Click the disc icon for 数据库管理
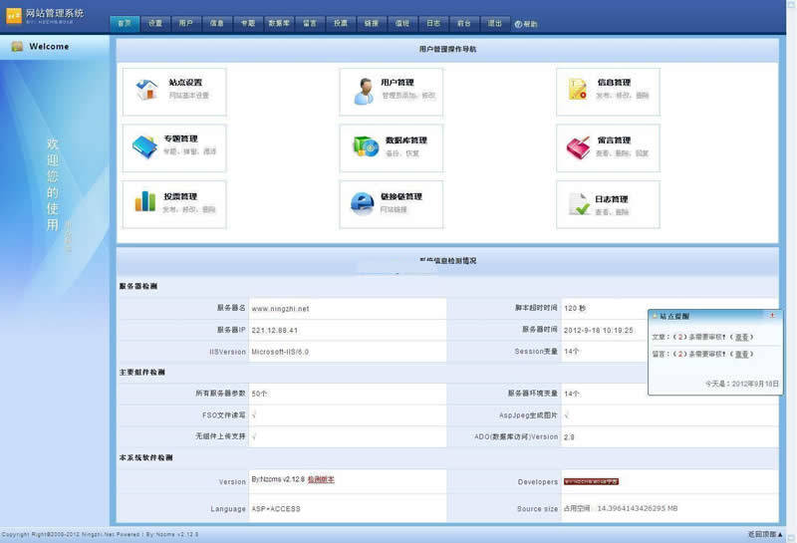 (366, 146)
